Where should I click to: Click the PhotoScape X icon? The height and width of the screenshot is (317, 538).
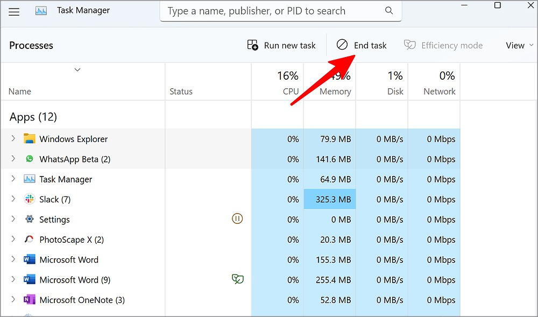point(30,239)
